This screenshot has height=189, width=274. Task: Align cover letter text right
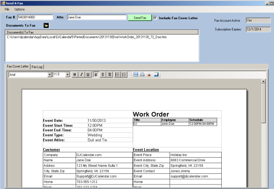coord(110,75)
